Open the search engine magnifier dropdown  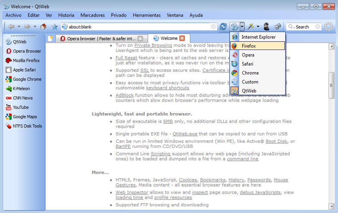pos(291,27)
